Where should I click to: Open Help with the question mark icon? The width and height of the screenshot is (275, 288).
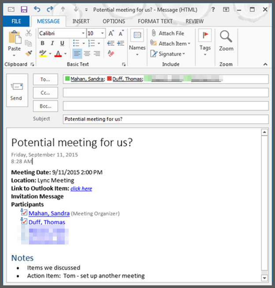213,9
